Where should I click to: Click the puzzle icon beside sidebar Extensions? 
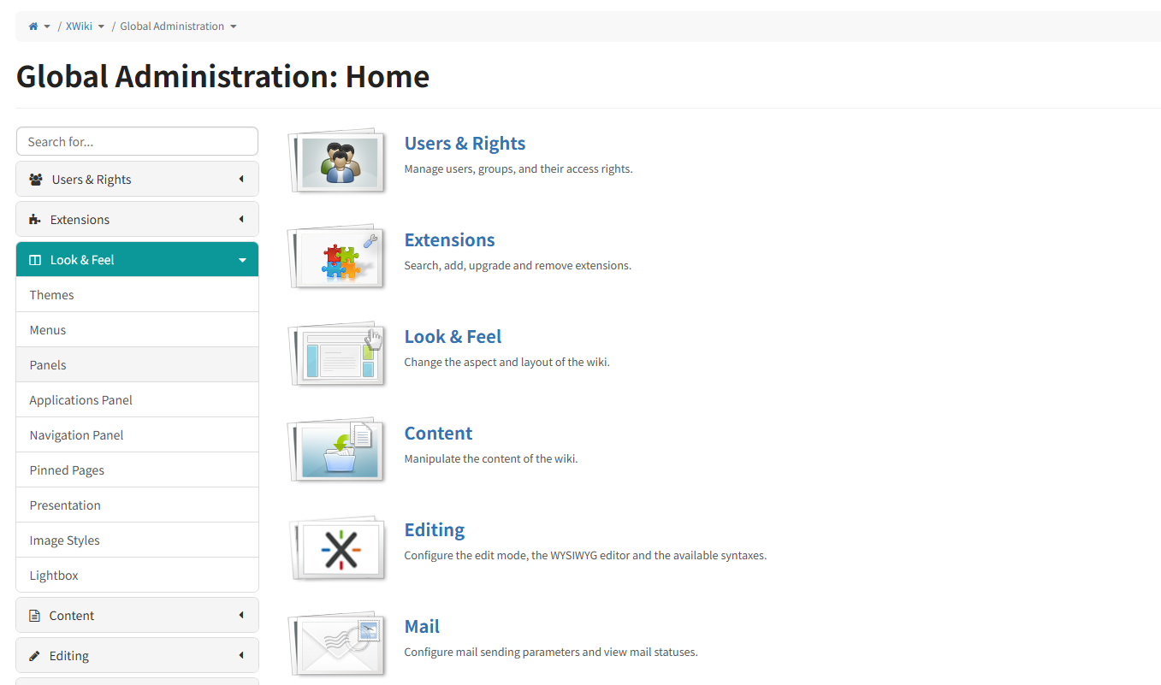(35, 220)
